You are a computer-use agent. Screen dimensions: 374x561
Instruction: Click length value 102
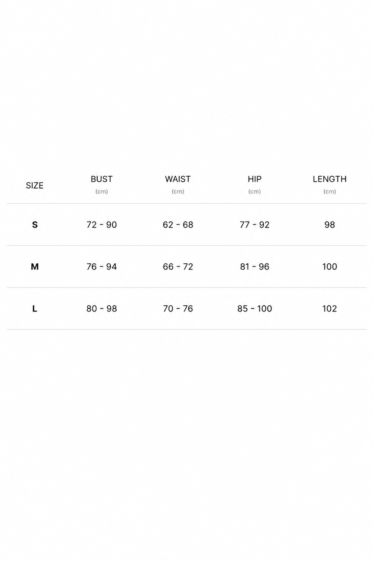(330, 309)
